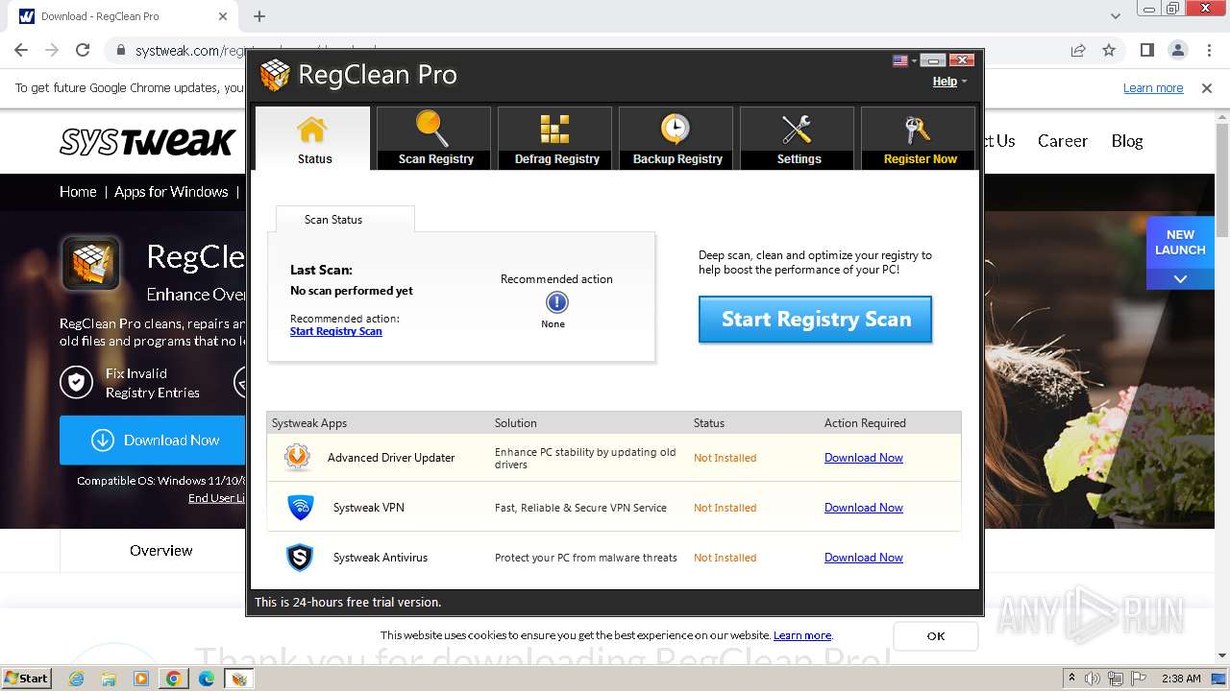Viewport: 1230px width, 691px height.
Task: Click the Fix Invalid Registry Entries shield icon
Action: click(x=76, y=382)
